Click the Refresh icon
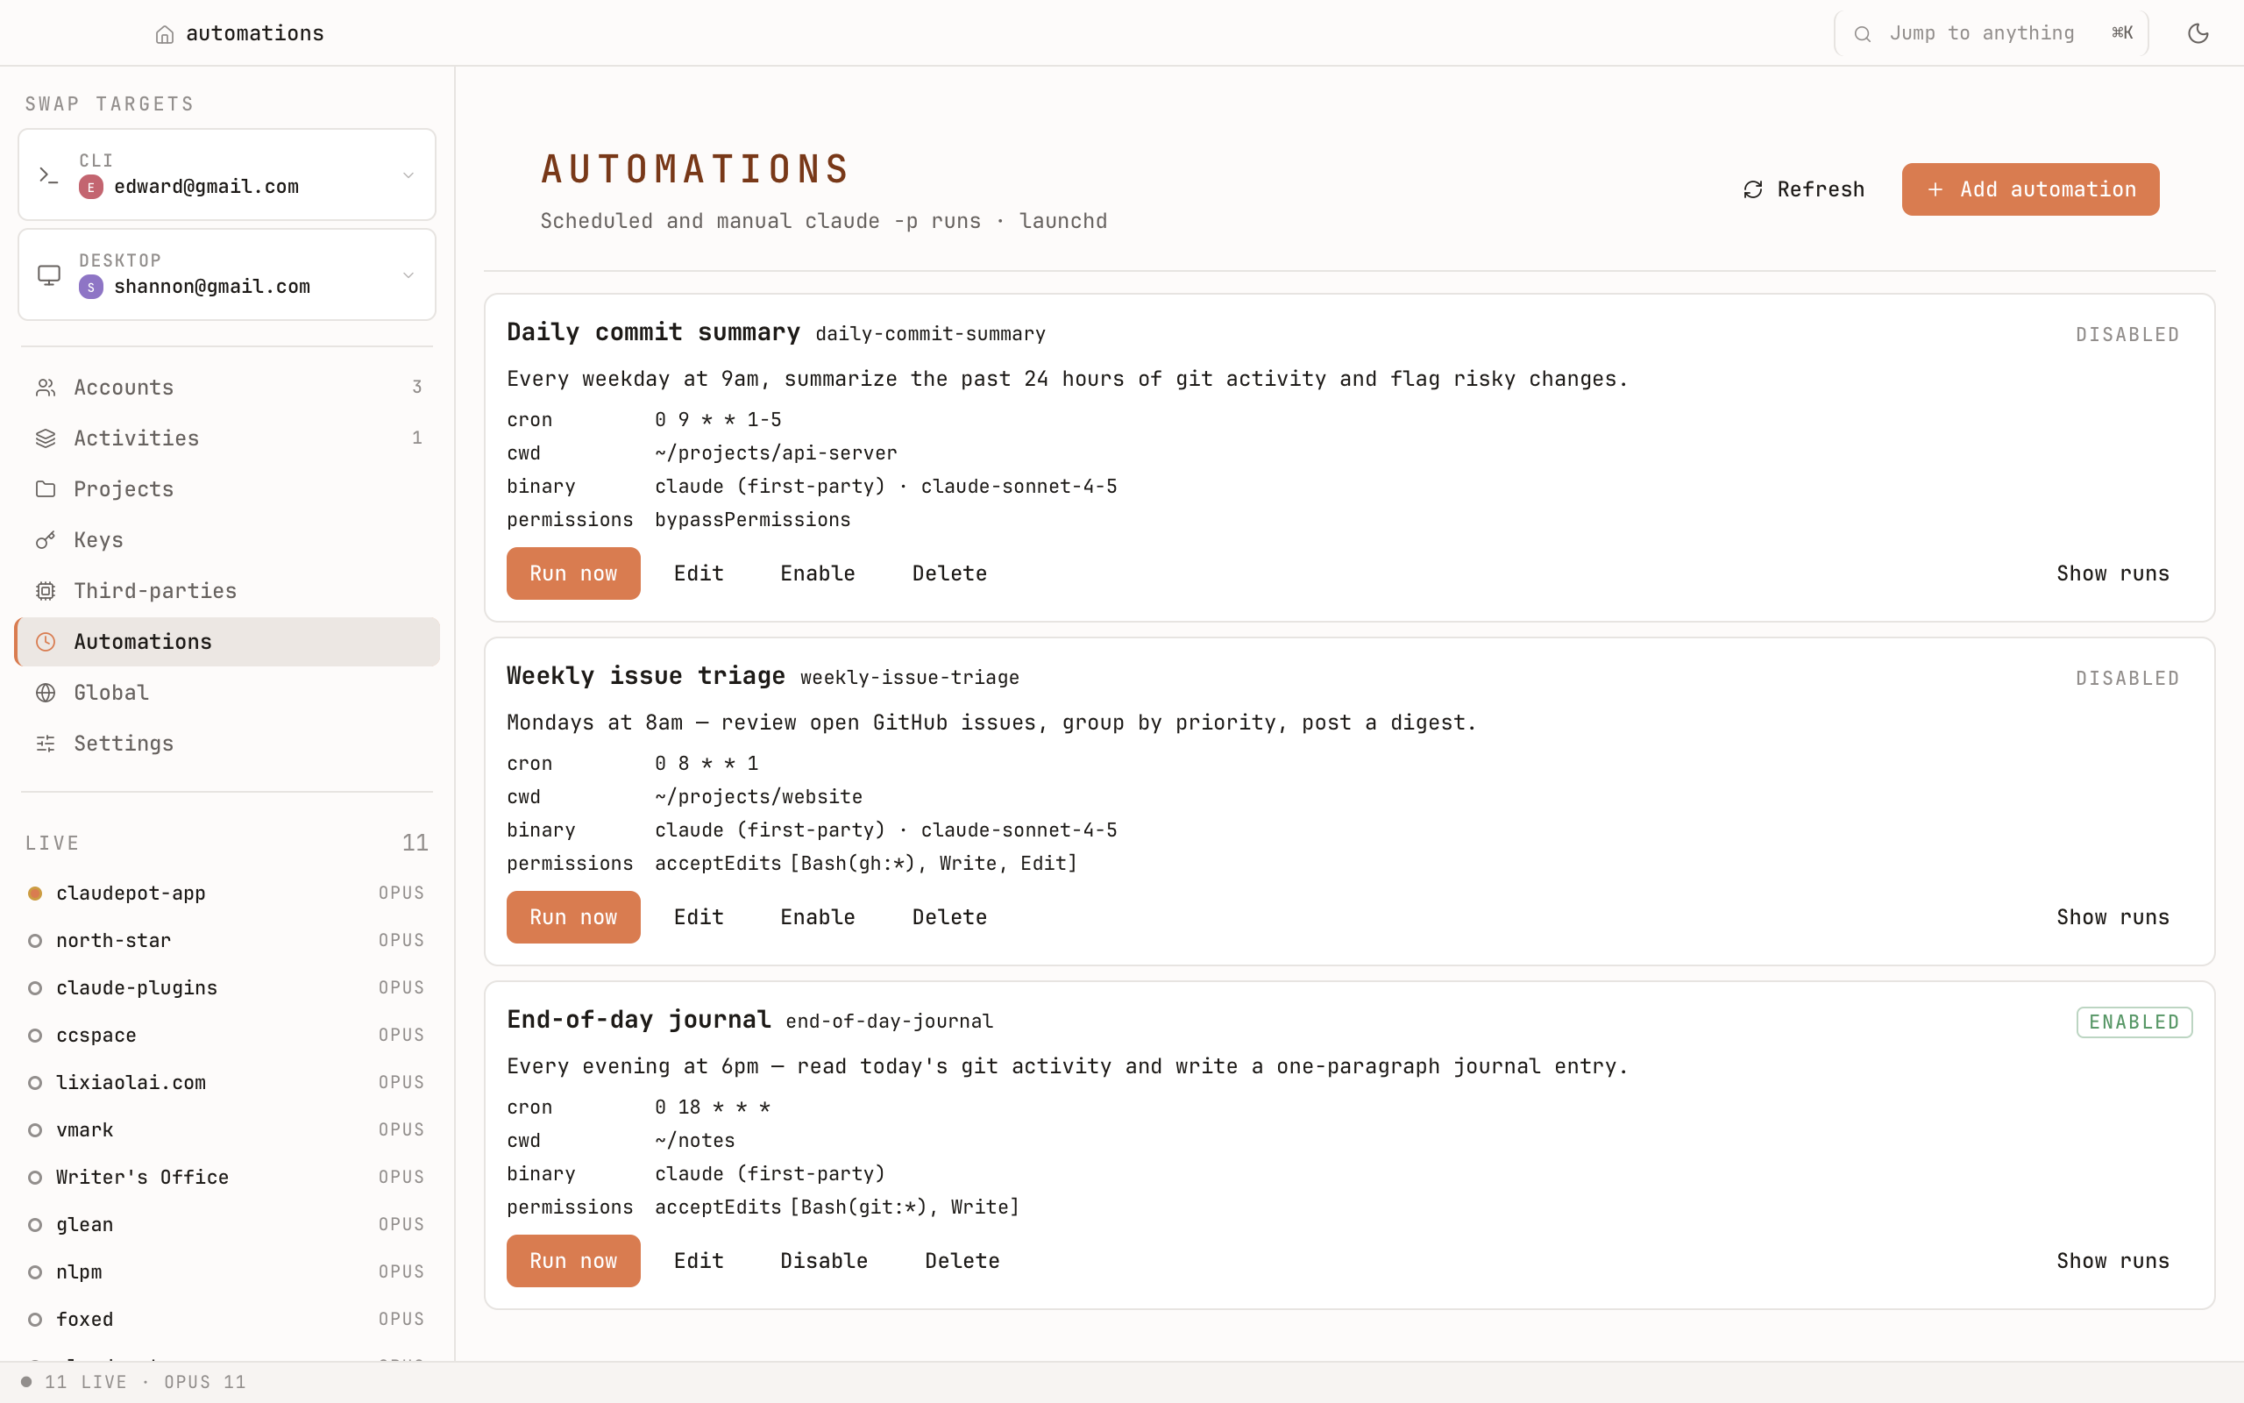Viewport: 2244px width, 1403px height. (x=1752, y=189)
